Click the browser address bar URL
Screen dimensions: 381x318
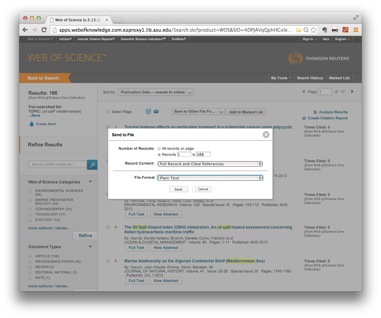click(x=176, y=30)
